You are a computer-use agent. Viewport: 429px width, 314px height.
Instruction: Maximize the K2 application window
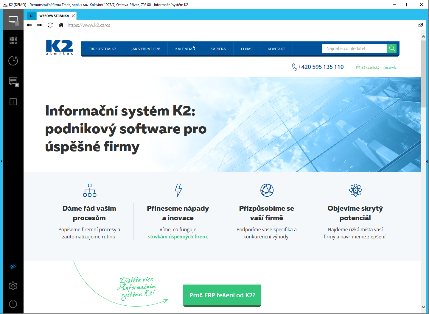[x=408, y=4]
